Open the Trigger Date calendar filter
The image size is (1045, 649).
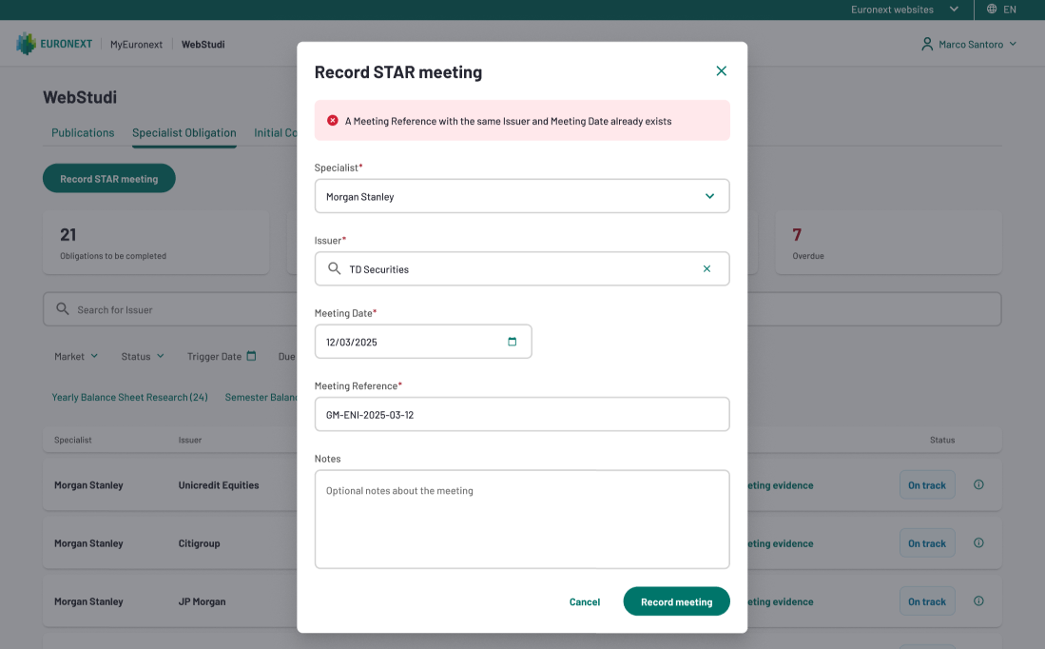[x=222, y=356]
